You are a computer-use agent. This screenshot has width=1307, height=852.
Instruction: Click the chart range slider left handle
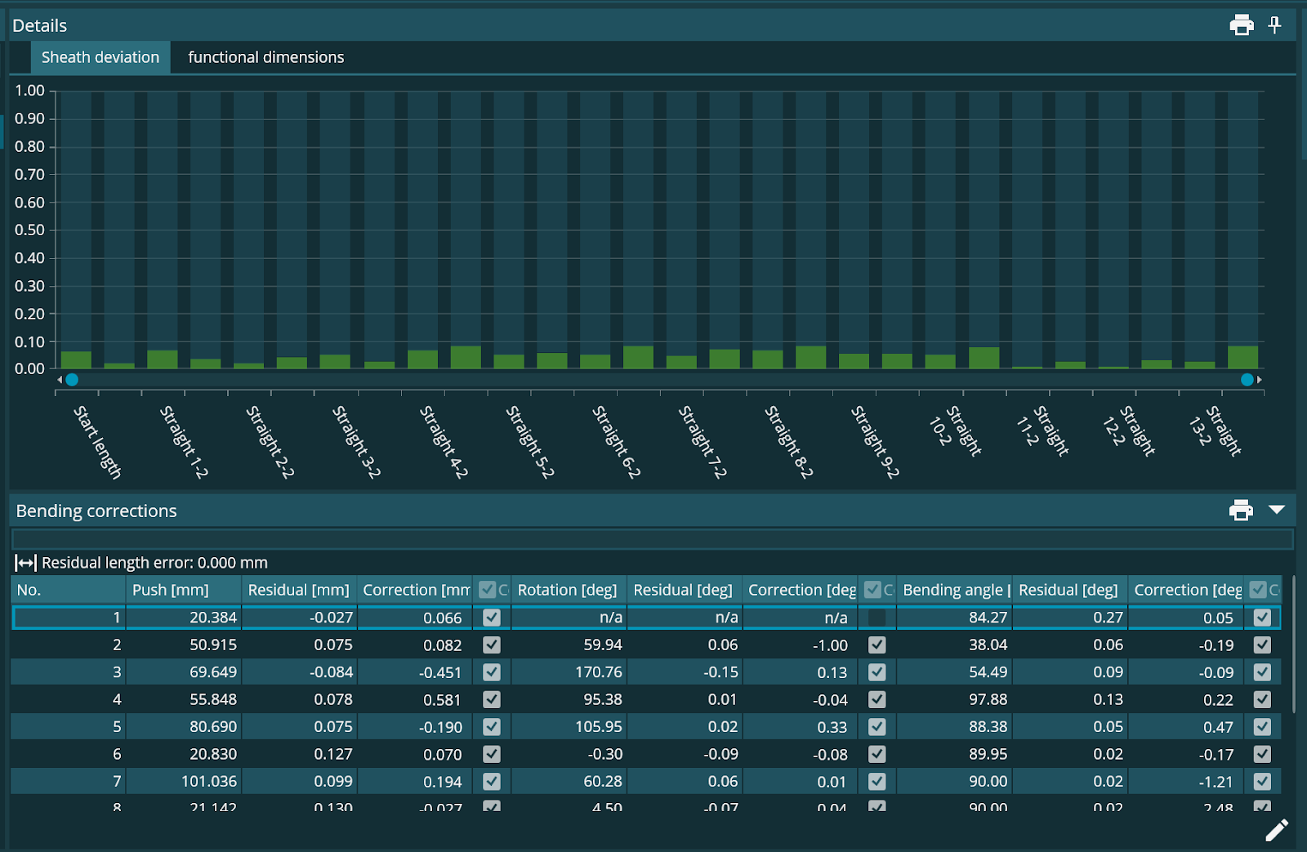(x=72, y=380)
